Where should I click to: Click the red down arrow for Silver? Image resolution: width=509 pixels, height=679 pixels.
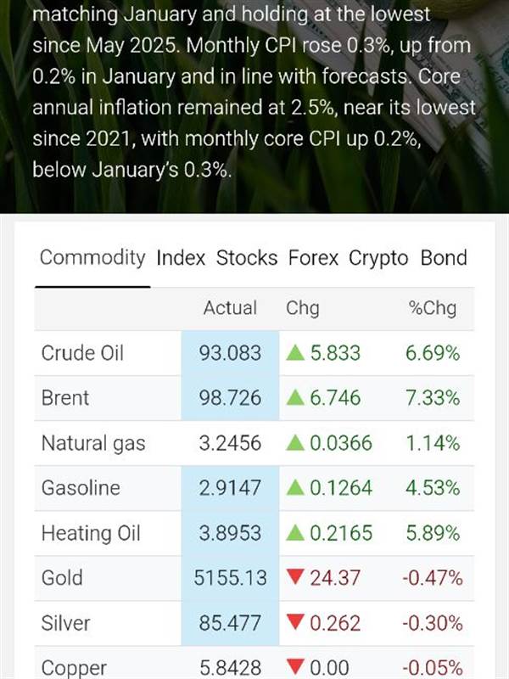click(x=294, y=624)
